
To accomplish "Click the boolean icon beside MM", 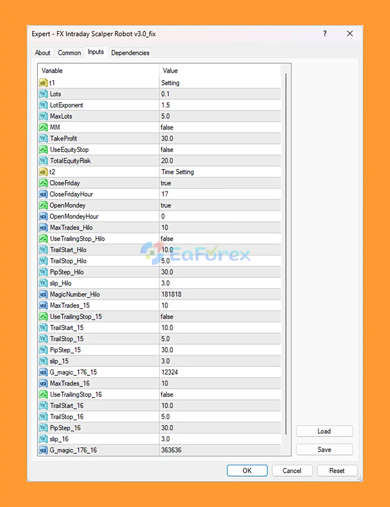I will click(x=43, y=127).
